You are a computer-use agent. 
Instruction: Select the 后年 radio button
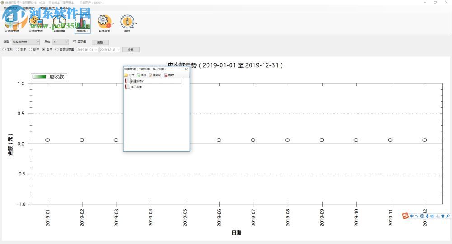click(44, 50)
